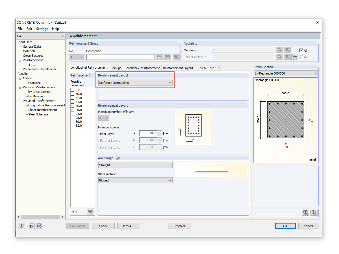The height and width of the screenshot is (254, 339).
Task: Select the pick Members in graphic icon
Action: point(279,50)
